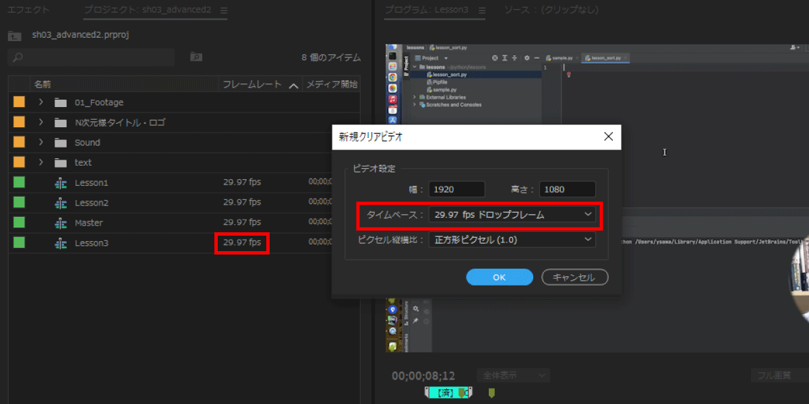809x404 pixels.
Task: Expand the text bin
Action: [x=40, y=163]
